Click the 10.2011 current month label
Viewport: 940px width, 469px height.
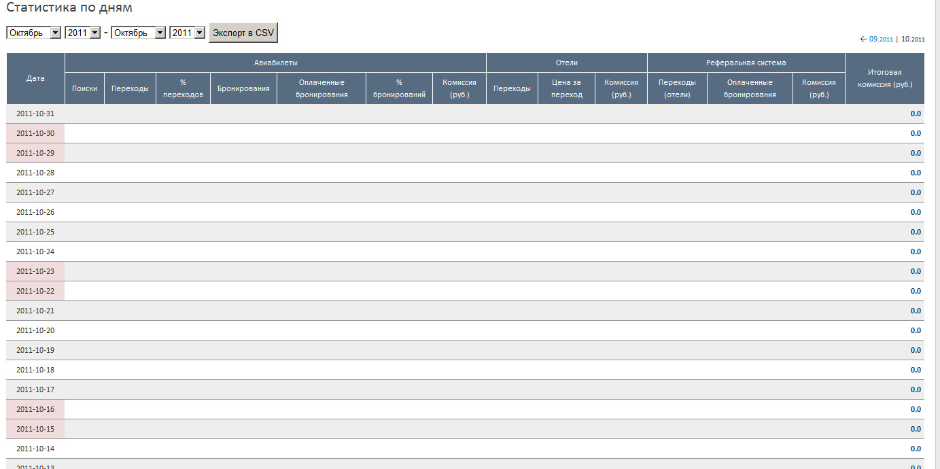(913, 39)
